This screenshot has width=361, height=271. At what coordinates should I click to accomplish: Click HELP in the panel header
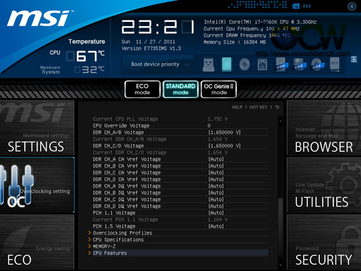237,107
